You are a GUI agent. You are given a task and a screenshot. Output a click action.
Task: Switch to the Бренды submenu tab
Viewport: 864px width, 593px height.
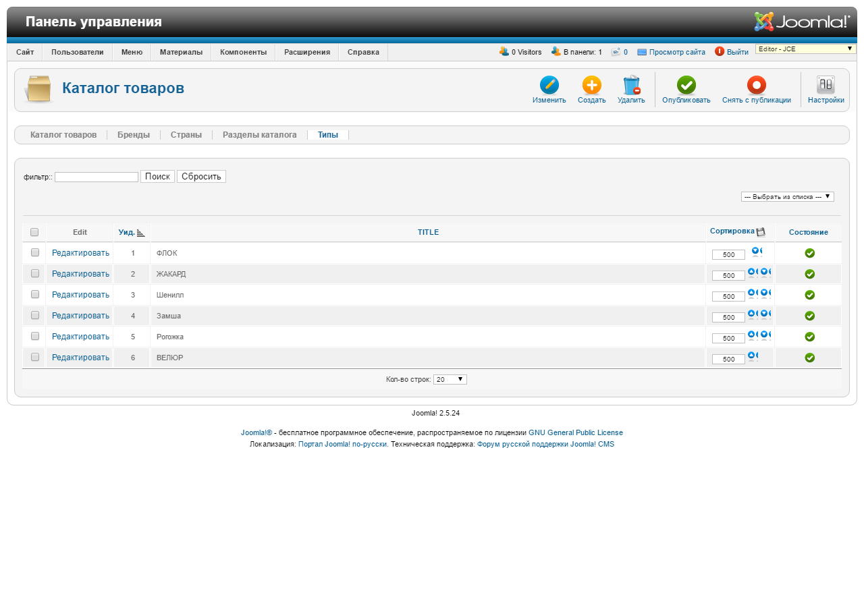coord(134,135)
